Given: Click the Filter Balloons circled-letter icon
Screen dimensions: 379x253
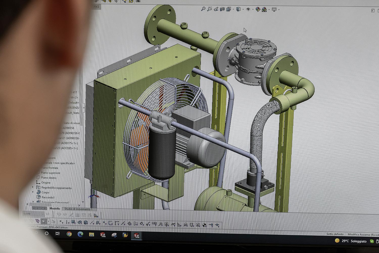Looking at the screenshot, I should coord(160,224).
